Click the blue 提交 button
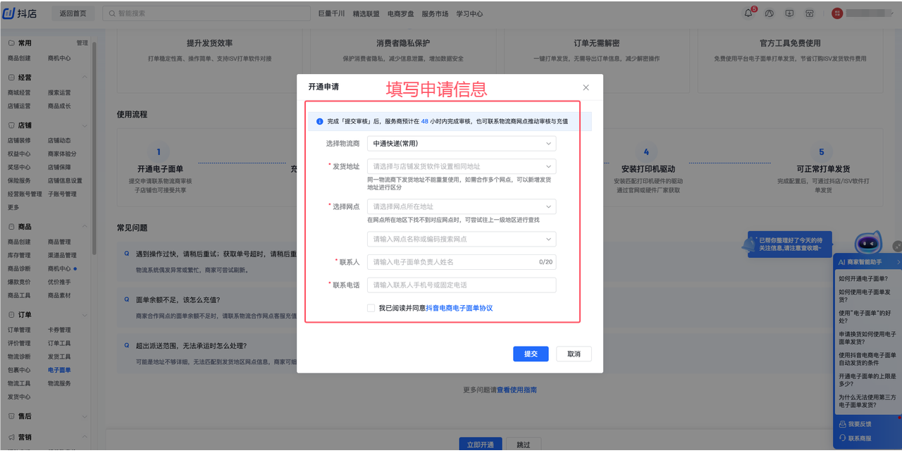902x453 pixels. [531, 354]
